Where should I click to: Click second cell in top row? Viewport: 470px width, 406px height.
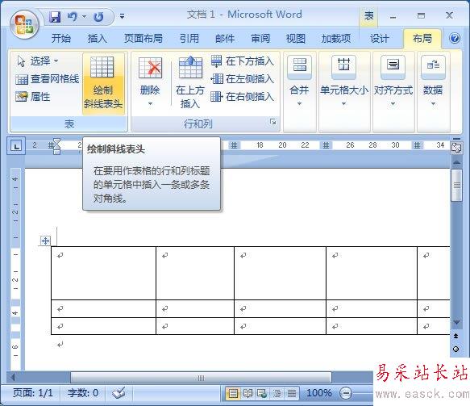tap(195, 273)
